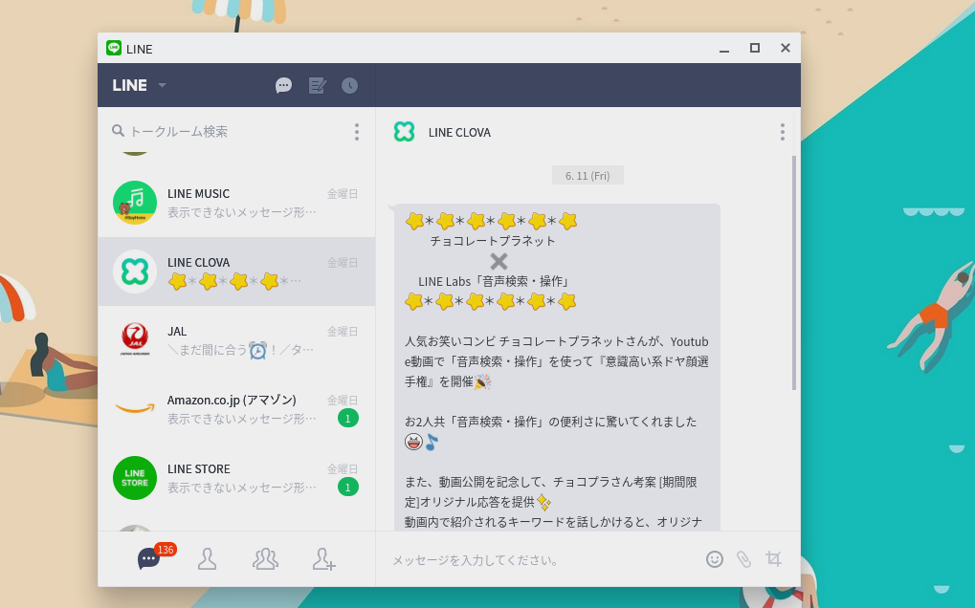Switch to the groups tab

click(265, 559)
